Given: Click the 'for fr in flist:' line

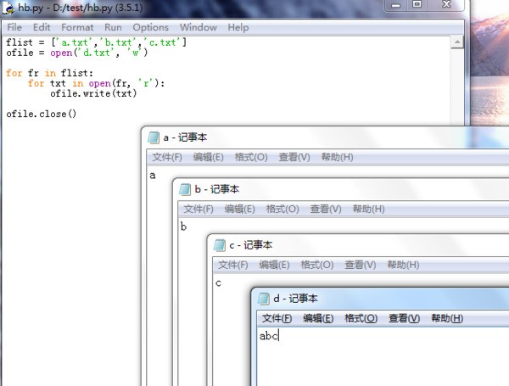Looking at the screenshot, I should click(49, 73).
